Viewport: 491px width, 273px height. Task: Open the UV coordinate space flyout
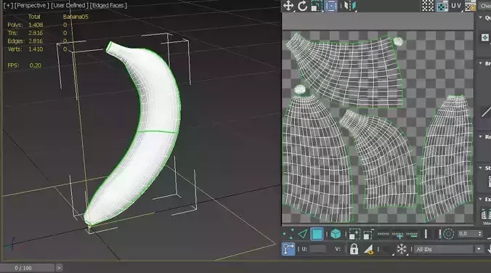[x=456, y=6]
